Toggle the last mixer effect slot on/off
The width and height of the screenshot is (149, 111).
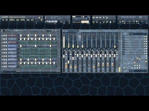144,54
